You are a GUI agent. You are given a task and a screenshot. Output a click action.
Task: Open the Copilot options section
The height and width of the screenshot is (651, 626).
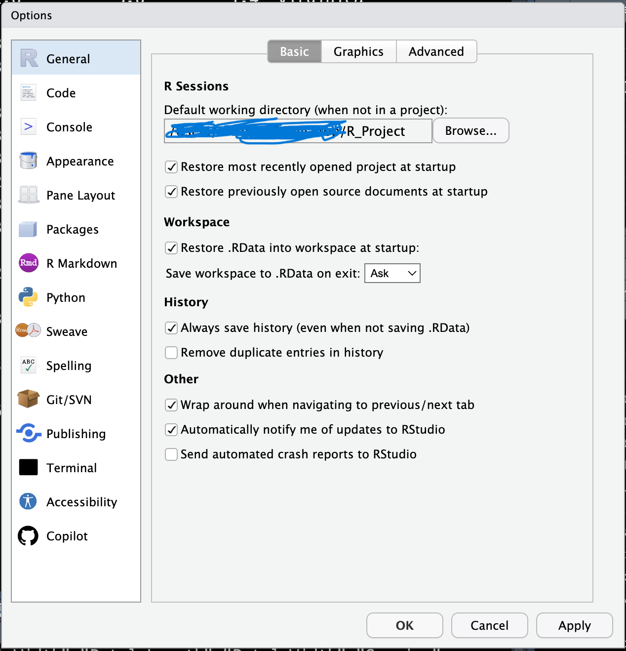pos(76,535)
